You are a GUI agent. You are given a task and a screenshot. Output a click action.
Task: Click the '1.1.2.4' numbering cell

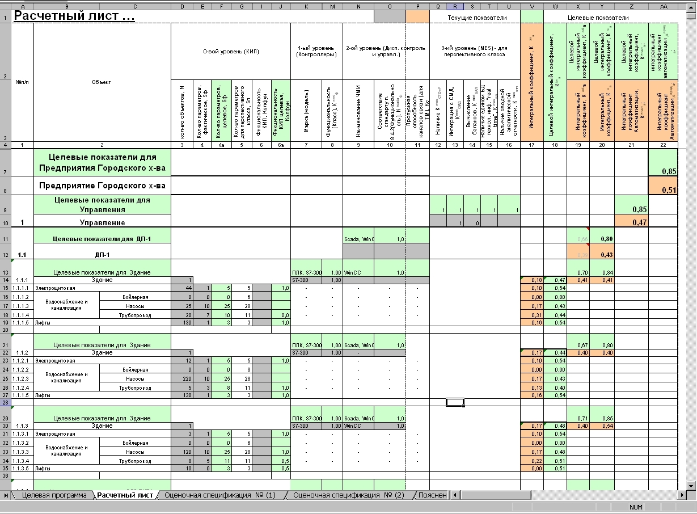[x=23, y=388]
